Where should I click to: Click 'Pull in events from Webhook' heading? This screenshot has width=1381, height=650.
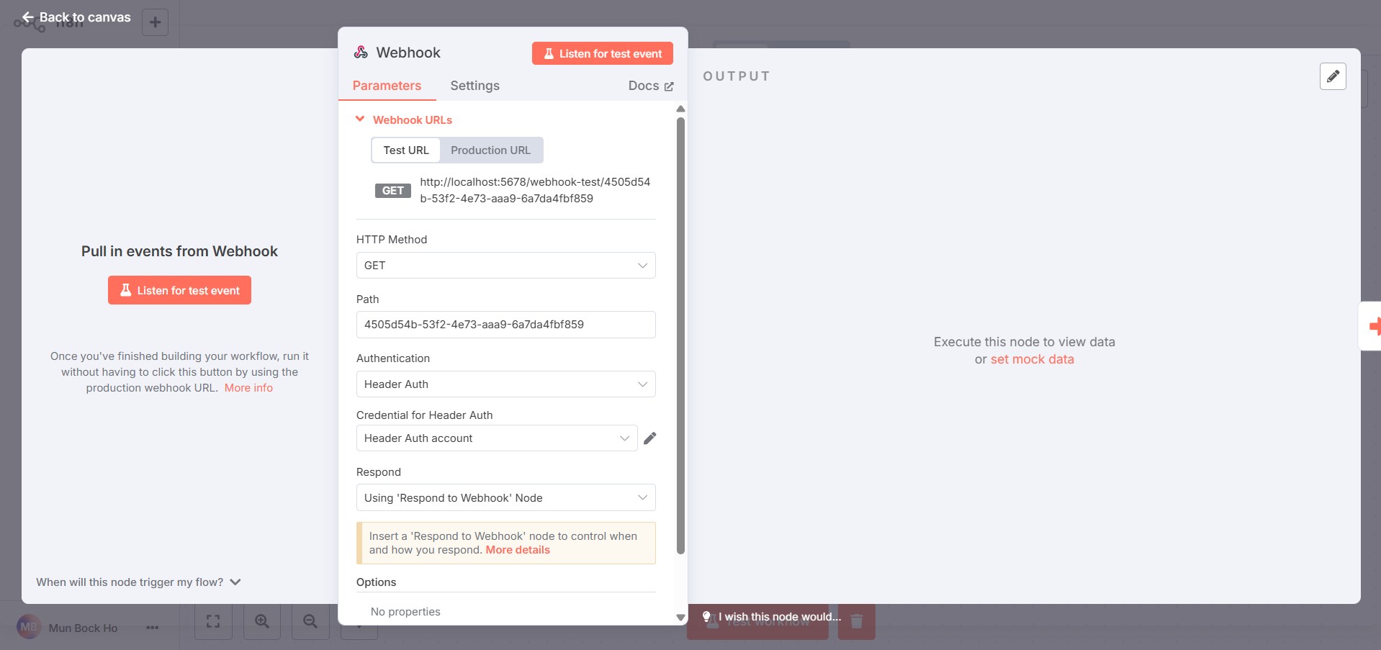(179, 251)
